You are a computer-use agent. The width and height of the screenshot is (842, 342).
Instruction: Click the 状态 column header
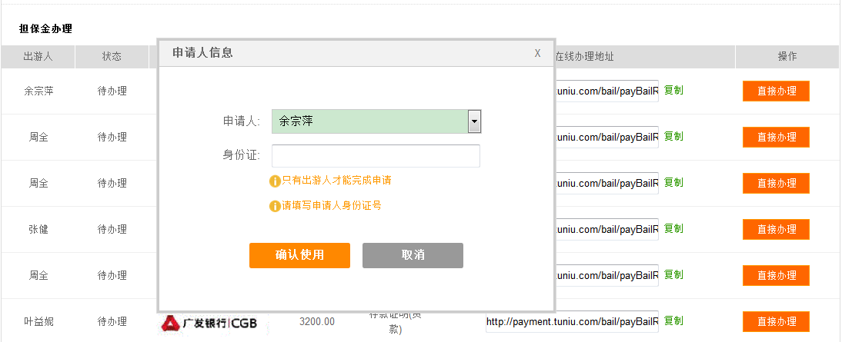click(x=112, y=57)
